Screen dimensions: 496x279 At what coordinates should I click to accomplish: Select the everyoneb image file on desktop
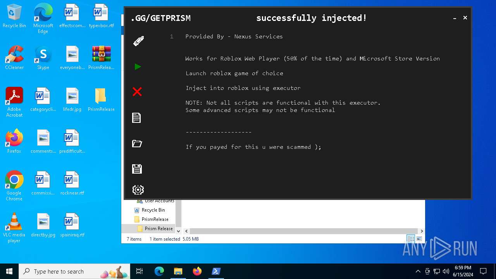pyautogui.click(x=72, y=58)
